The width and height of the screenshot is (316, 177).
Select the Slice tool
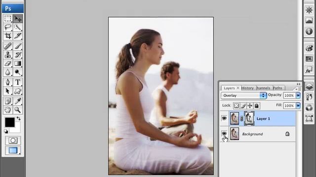[x=18, y=36]
